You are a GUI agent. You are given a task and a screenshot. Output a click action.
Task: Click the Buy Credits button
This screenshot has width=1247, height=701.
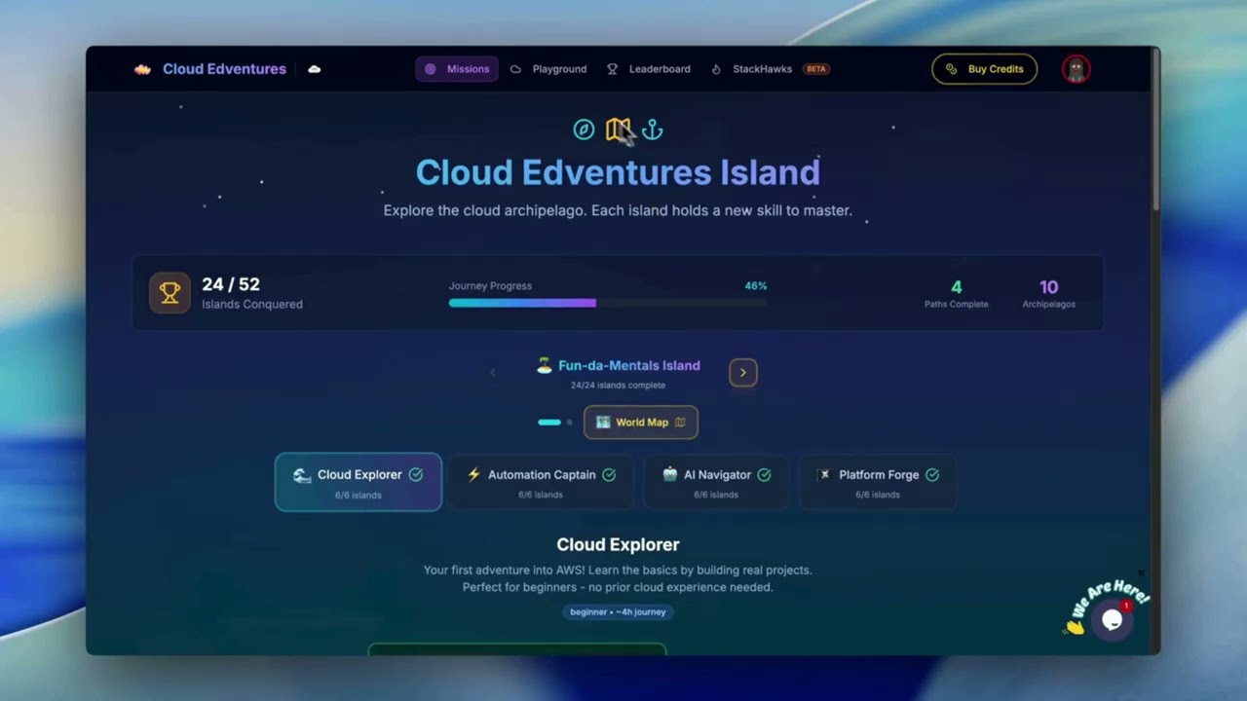(984, 69)
